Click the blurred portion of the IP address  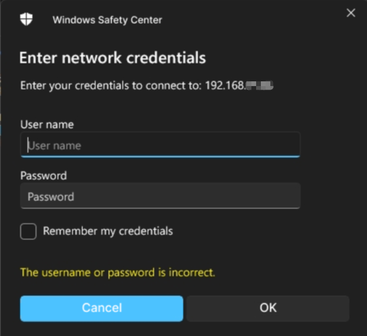tap(259, 85)
